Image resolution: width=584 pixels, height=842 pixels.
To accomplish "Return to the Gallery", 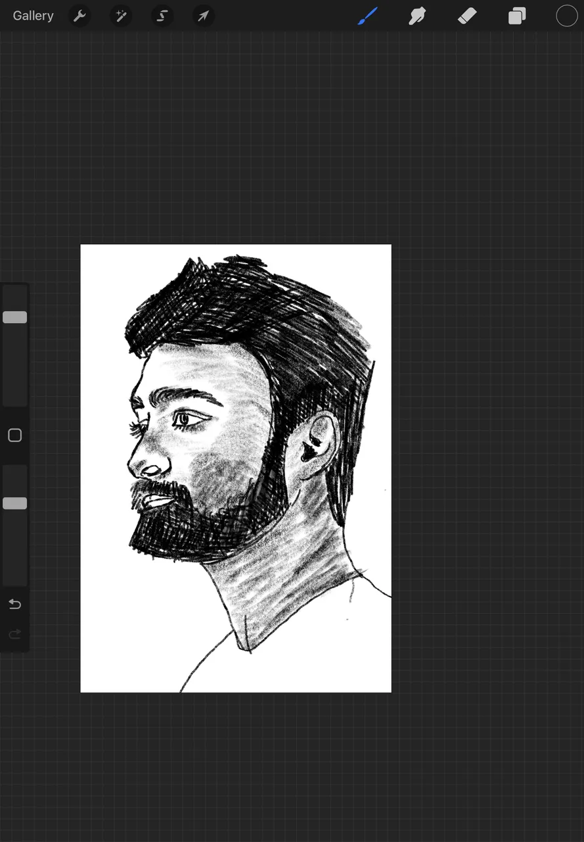I will click(33, 16).
